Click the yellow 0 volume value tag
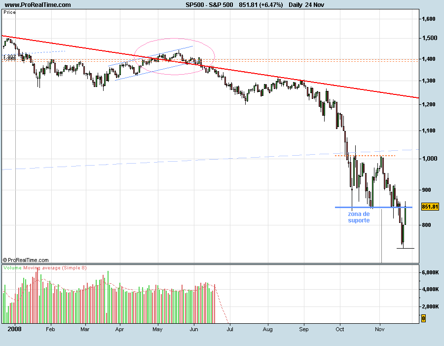 [x=423, y=318]
